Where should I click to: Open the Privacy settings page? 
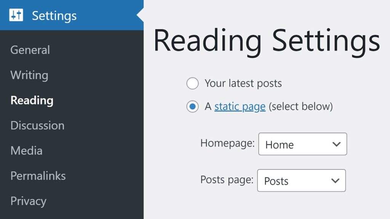pyautogui.click(x=28, y=201)
